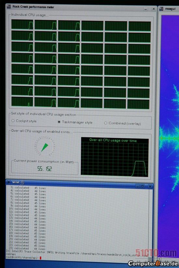Click the first CPU graph in the bottom row
179x268 pixels.
pos(22,102)
